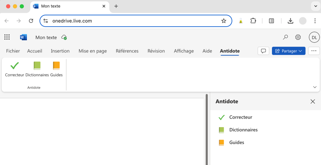Check the cloud save status icon
321x165 pixels.
tap(64, 37)
